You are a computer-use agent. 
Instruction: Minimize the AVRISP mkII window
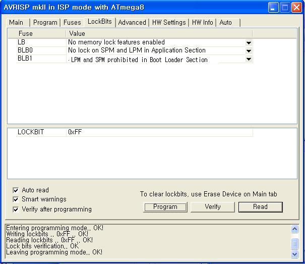(x=273, y=8)
